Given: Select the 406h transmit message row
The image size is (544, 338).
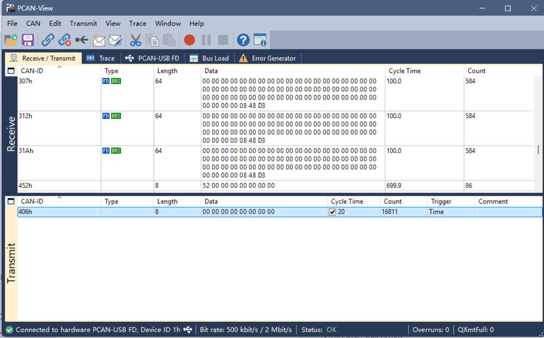Looking at the screenshot, I should pyautogui.click(x=280, y=212).
